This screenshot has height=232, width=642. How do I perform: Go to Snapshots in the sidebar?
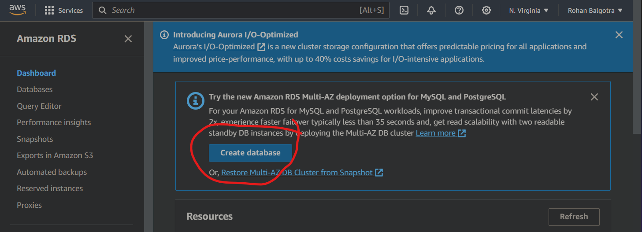pos(35,139)
